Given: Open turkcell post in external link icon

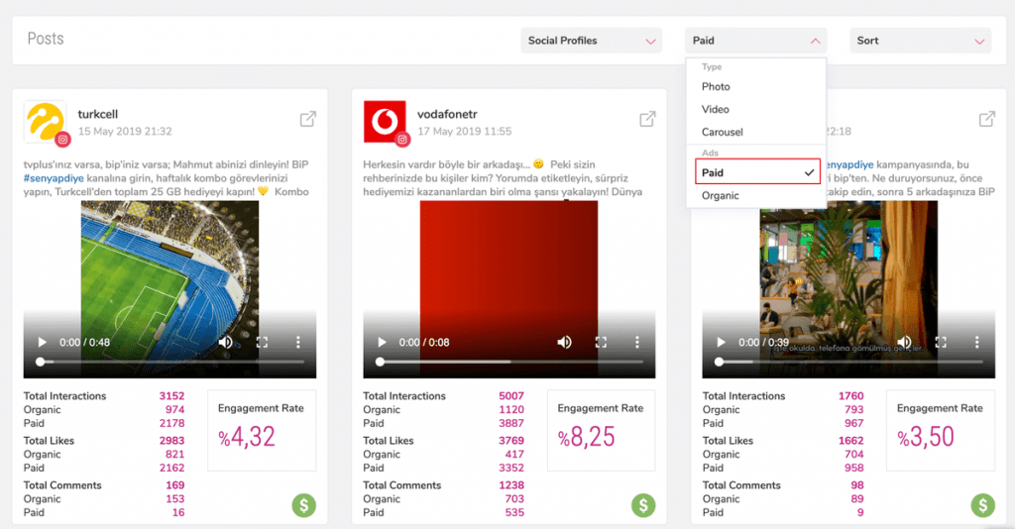Looking at the screenshot, I should pyautogui.click(x=308, y=119).
